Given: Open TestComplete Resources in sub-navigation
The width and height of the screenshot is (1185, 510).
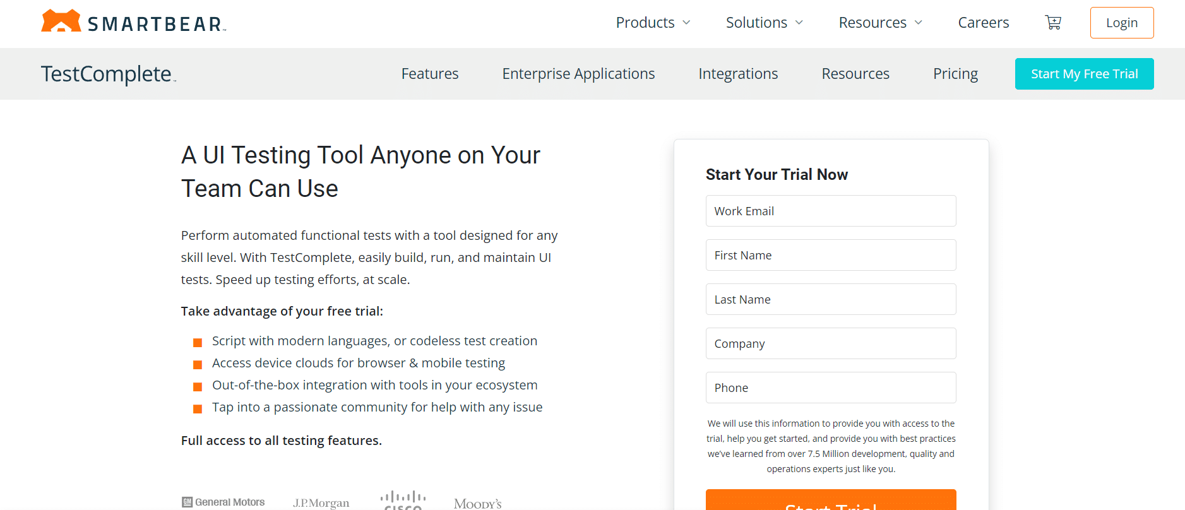Looking at the screenshot, I should pos(855,74).
